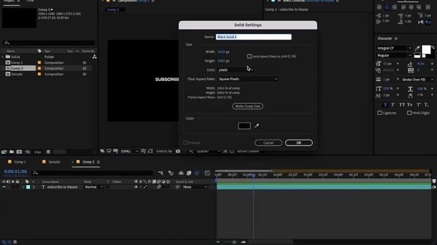The width and height of the screenshot is (437, 245).
Task: Expand the subscribe to blazee layer properties
Action: [23, 187]
